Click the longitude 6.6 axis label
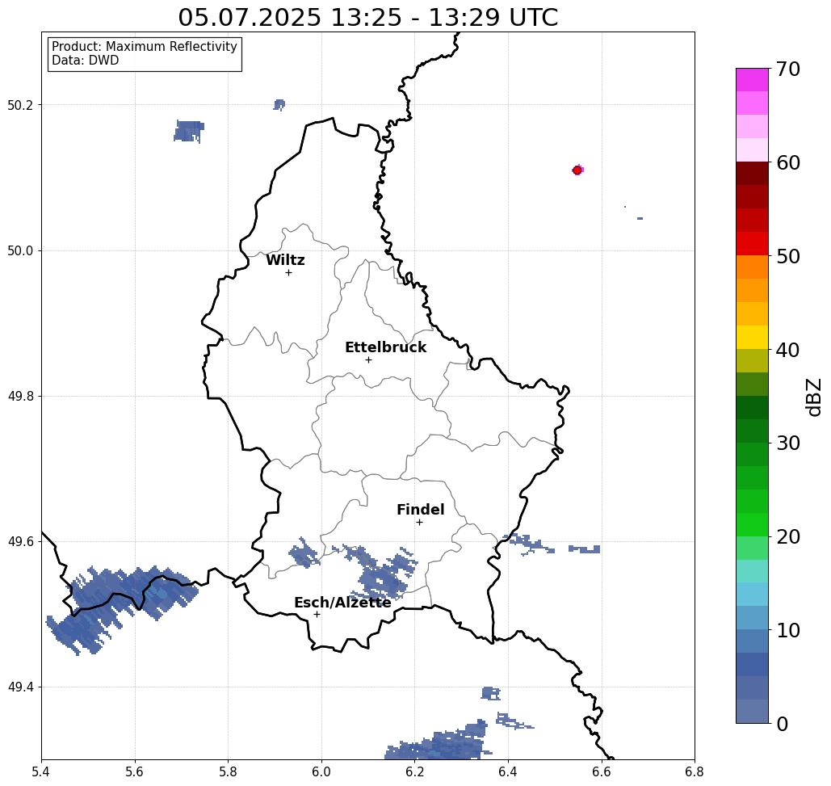Viewport: 831px width, 786px height. click(601, 771)
